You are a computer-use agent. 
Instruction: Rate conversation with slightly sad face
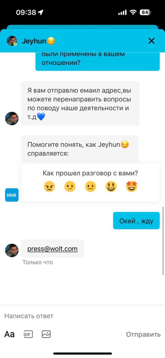coord(70,187)
